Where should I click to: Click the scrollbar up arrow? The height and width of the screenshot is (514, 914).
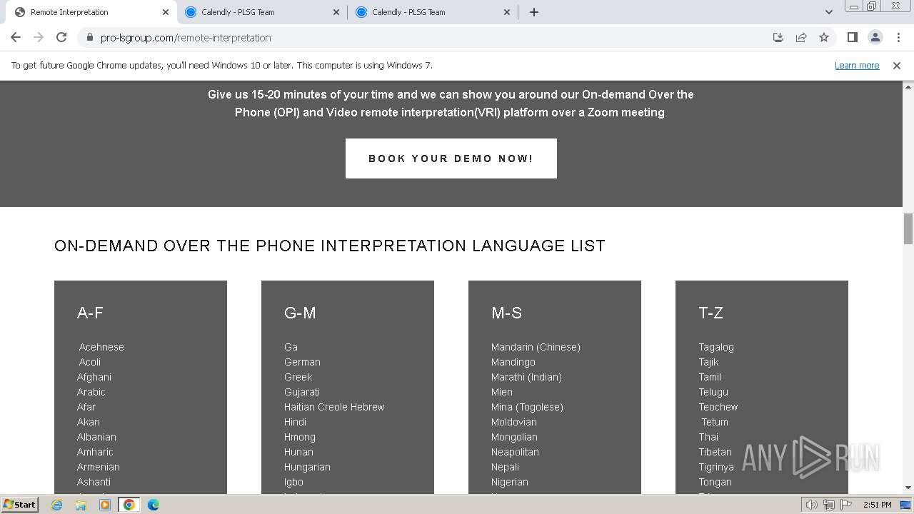tap(908, 86)
